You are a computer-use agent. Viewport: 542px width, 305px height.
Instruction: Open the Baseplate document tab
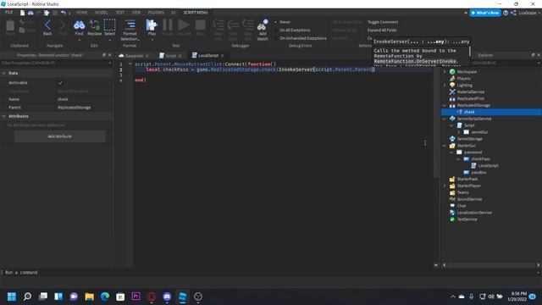pos(134,56)
